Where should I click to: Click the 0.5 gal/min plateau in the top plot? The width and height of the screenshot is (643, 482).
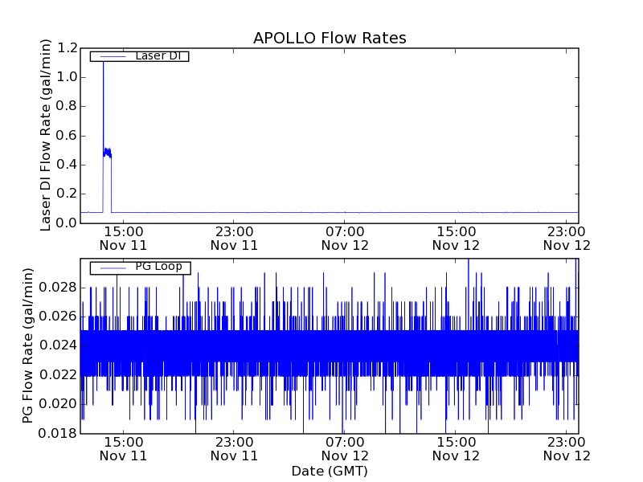(107, 151)
